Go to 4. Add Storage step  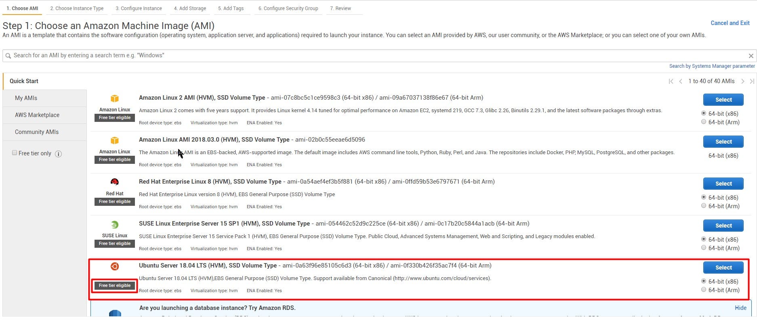coord(190,8)
